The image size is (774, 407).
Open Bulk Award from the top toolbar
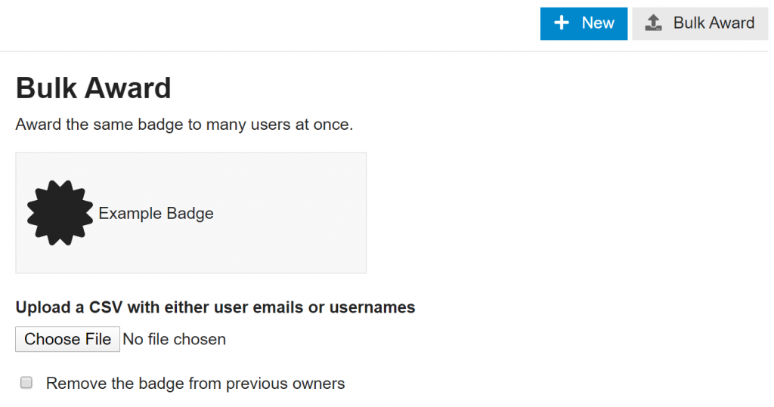pyautogui.click(x=700, y=23)
